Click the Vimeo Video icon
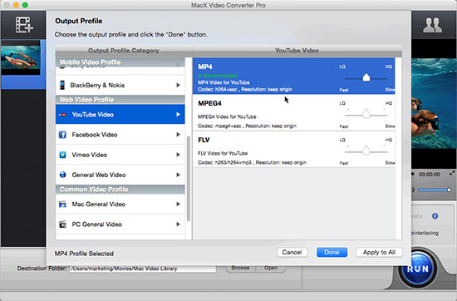This screenshot has width=457, height=301. click(62, 155)
